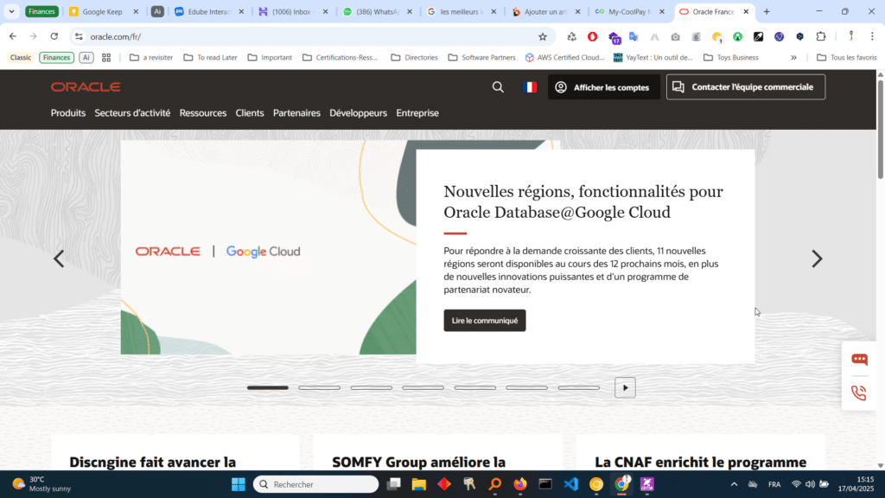Open the Partenaires navigation menu
The image size is (885, 498).
pos(296,113)
